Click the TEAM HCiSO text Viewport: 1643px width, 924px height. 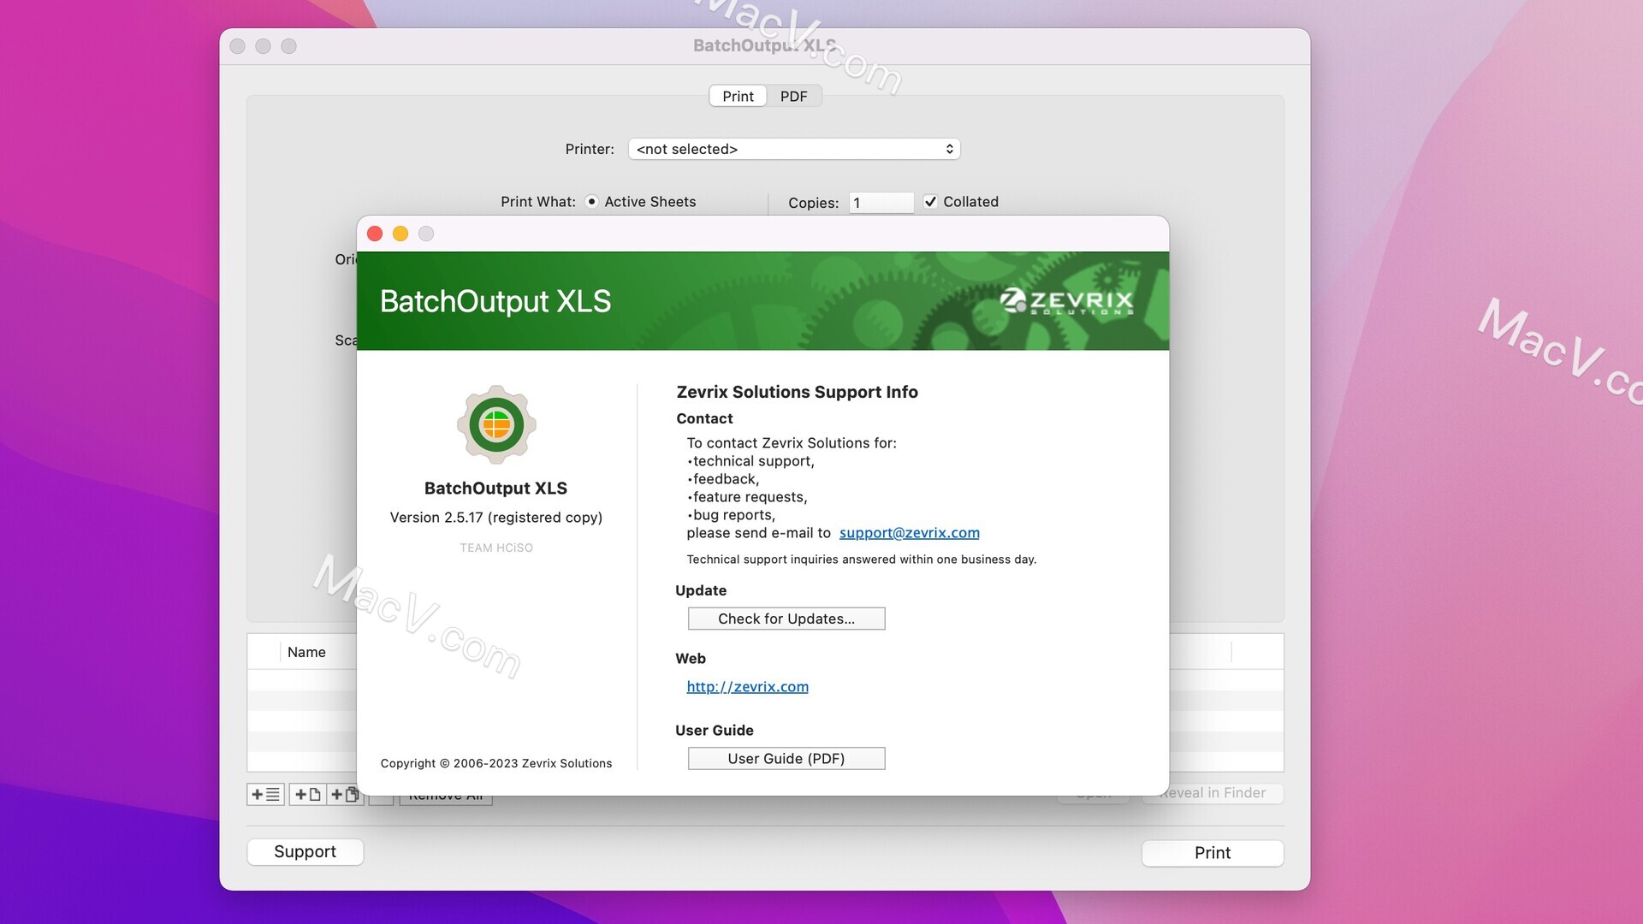496,548
